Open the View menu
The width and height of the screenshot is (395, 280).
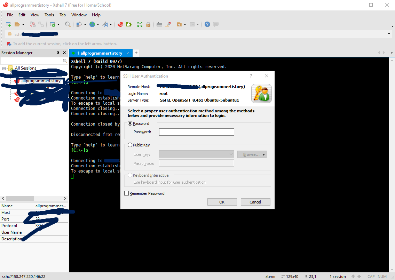35,15
